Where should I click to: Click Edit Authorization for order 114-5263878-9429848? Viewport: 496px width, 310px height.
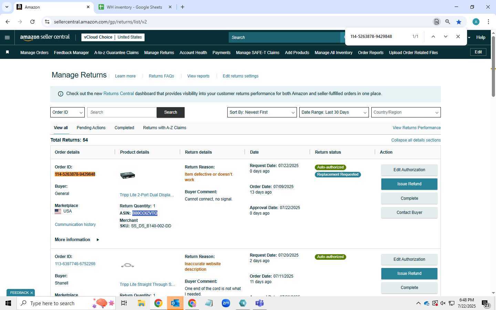click(409, 170)
